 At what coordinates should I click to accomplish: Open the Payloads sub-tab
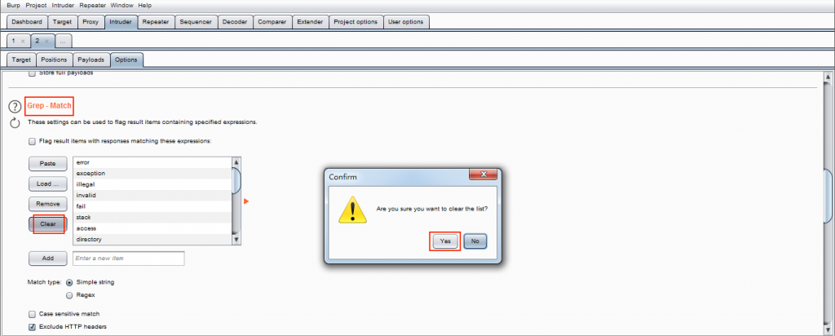pyautogui.click(x=91, y=60)
